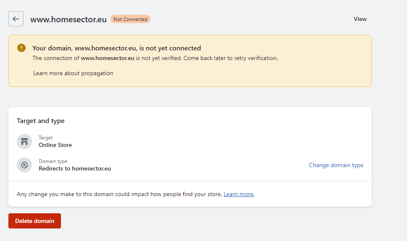Image resolution: width=407 pixels, height=241 pixels.
Task: Click the www.homesector.eu page title
Action: [x=68, y=19]
